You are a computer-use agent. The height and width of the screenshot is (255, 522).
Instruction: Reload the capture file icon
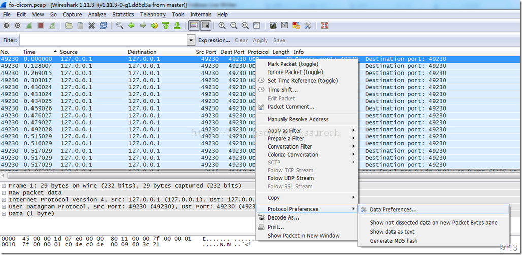[x=103, y=25]
